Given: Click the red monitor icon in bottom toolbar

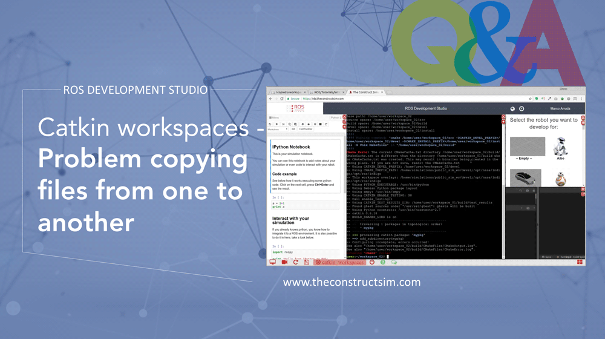Looking at the screenshot, I should tap(273, 262).
